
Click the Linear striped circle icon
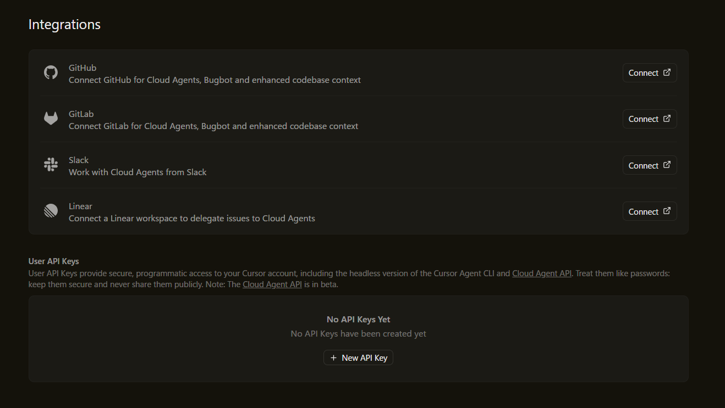click(x=51, y=211)
